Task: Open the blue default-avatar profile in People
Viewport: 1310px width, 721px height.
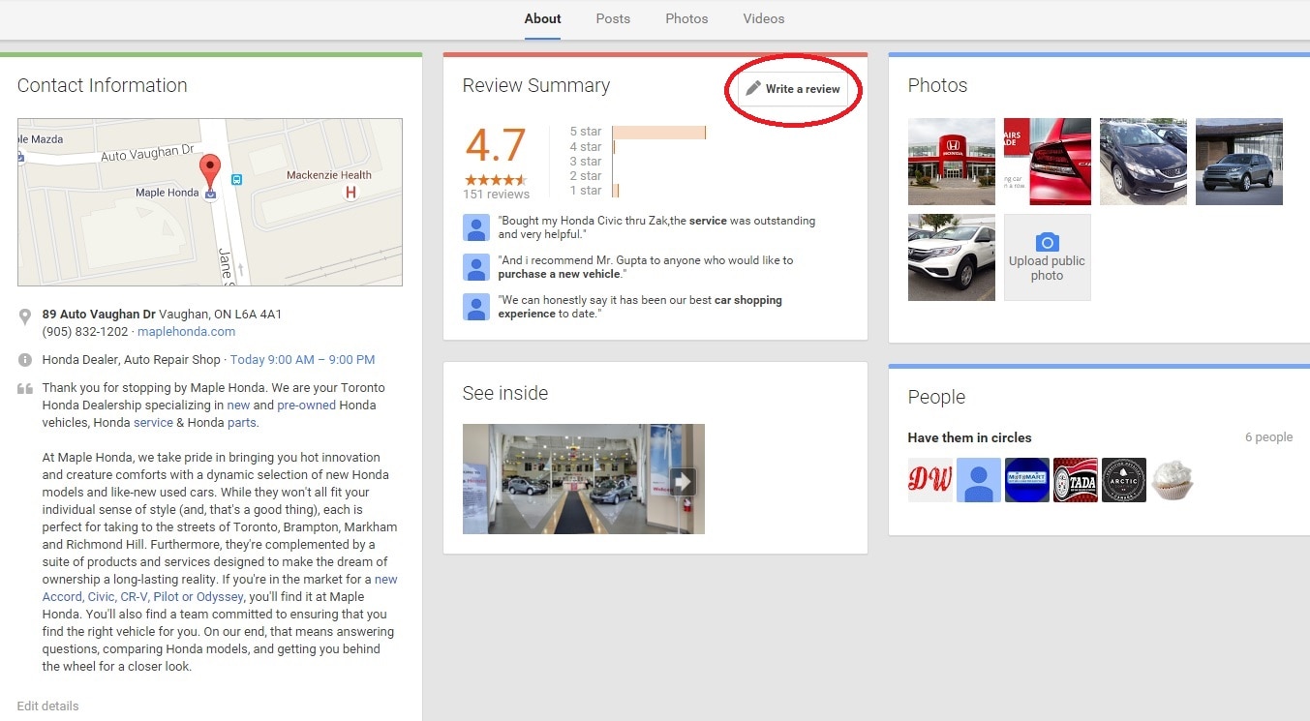Action: coord(979,480)
